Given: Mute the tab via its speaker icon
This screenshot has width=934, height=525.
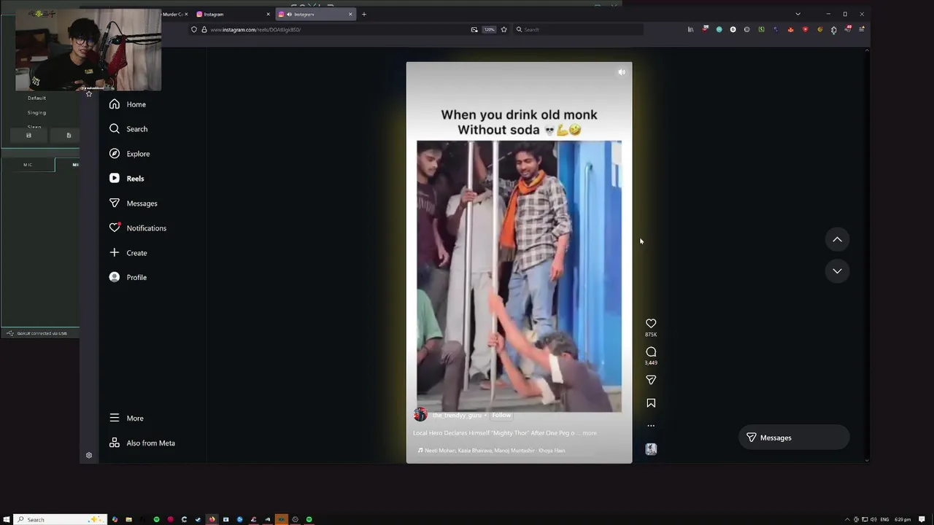Looking at the screenshot, I should (290, 14).
